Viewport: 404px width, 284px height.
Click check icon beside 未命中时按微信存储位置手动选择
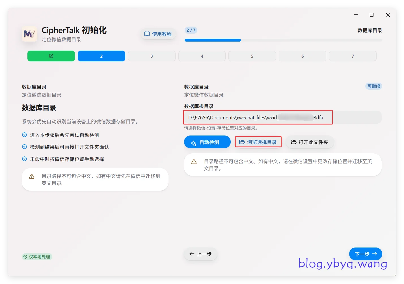[x=25, y=159]
